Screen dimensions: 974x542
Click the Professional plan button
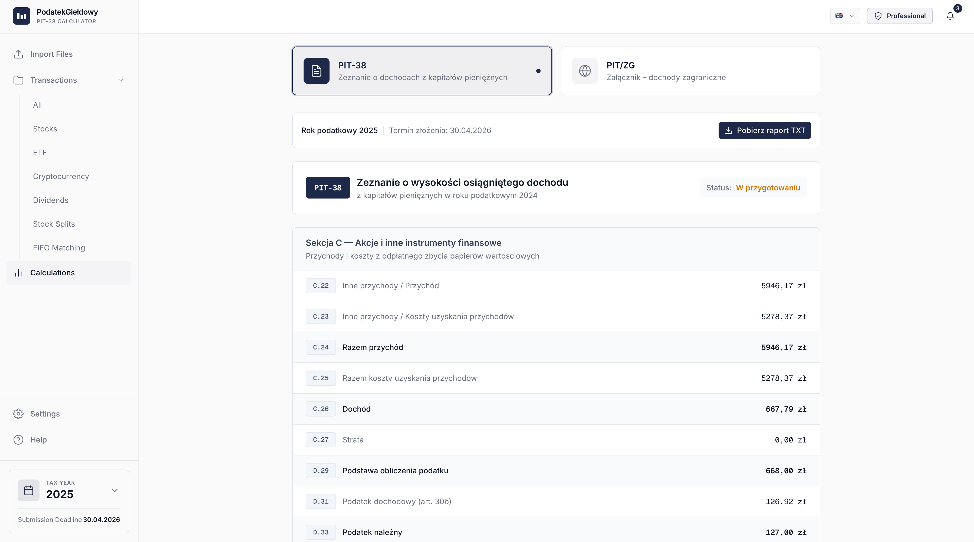899,16
